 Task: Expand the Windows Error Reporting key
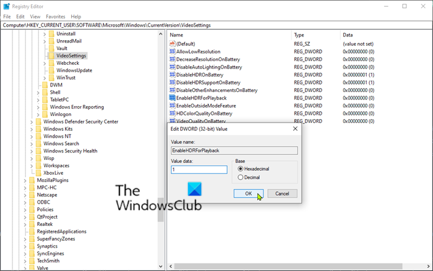[38, 107]
